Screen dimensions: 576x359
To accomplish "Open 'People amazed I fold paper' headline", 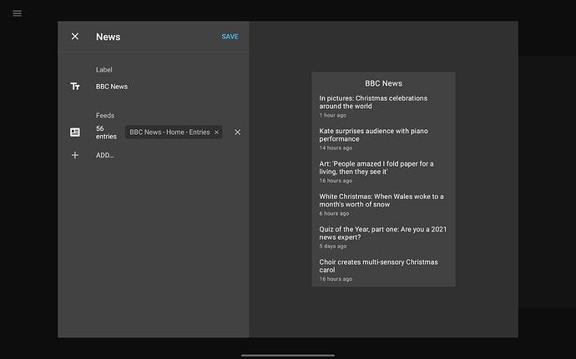I will (376, 167).
